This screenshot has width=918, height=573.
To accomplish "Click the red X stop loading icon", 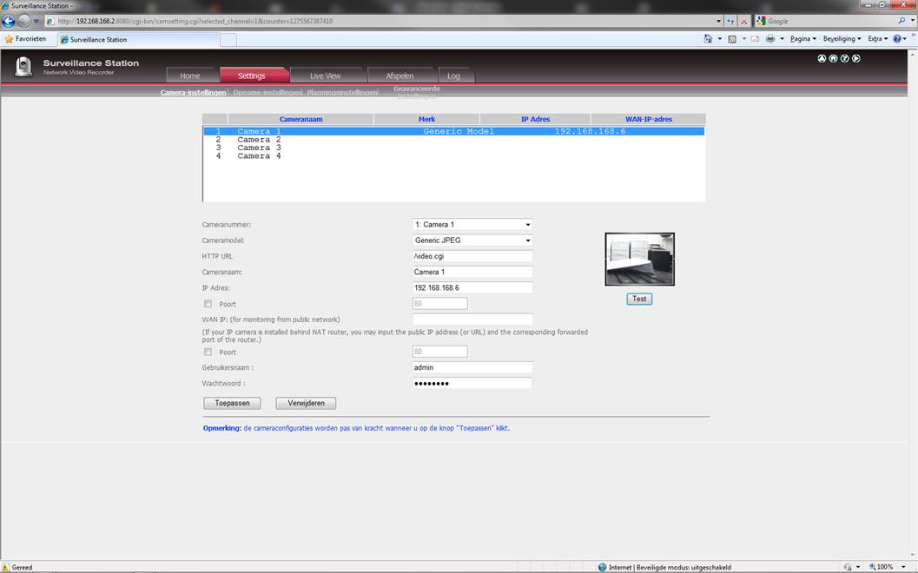I will tap(744, 21).
